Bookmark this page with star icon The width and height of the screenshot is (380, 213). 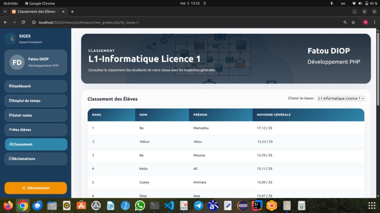[353, 22]
